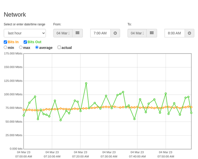Click the first Bits In point at 07:00
The height and width of the screenshot is (159, 198).
24,110
